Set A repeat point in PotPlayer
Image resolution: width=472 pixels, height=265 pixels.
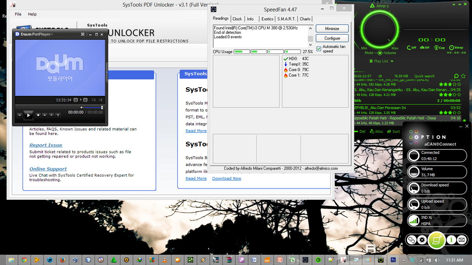[x=76, y=100]
